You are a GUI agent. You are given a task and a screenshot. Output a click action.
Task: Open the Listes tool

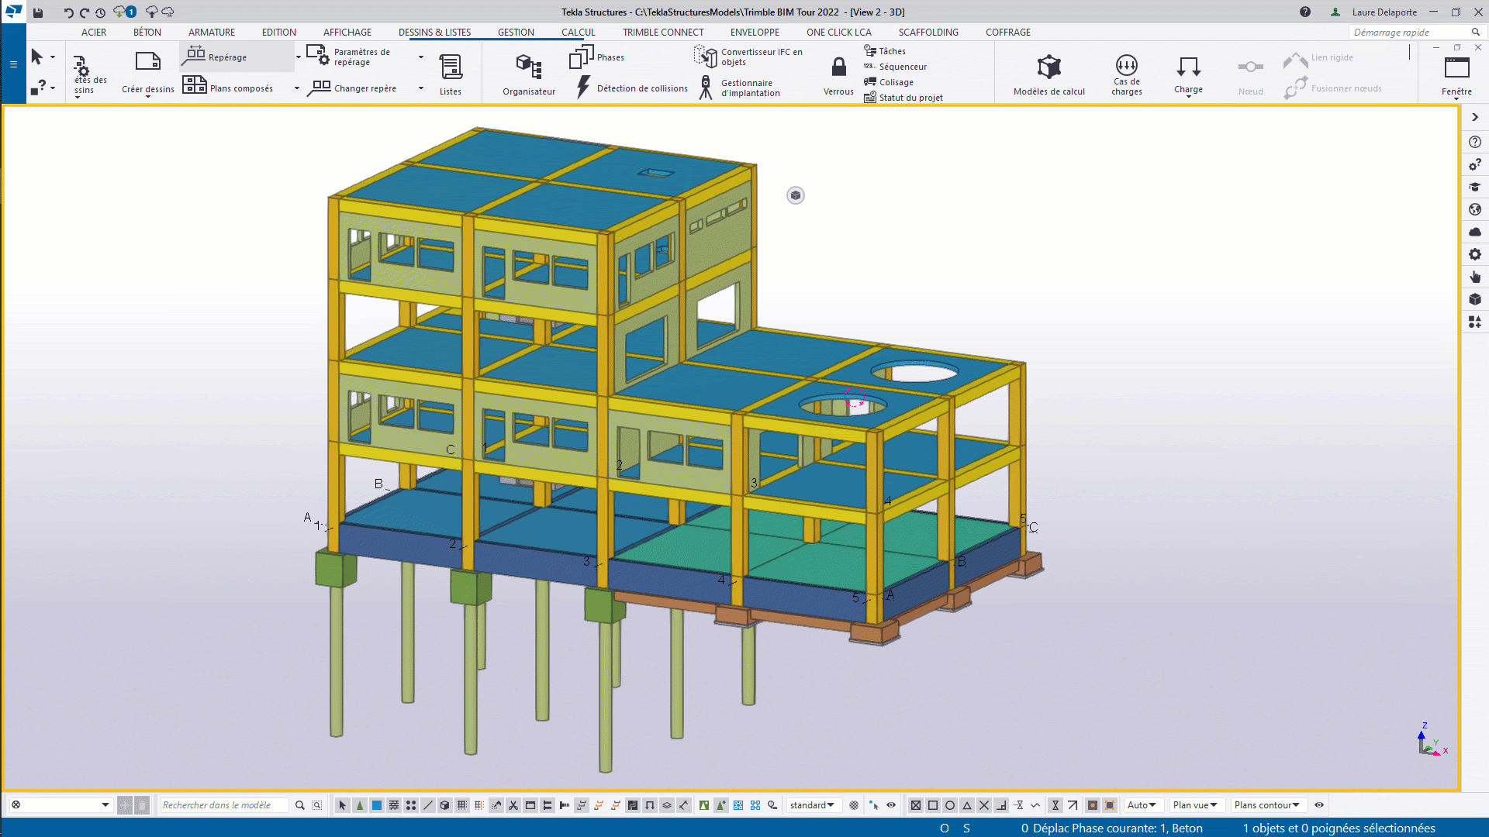[451, 74]
